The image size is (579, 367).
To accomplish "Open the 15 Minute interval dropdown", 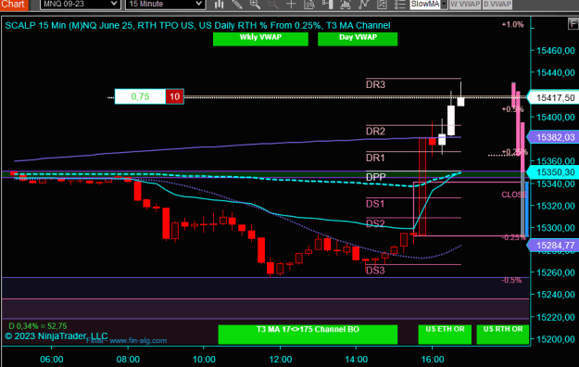I will [x=165, y=4].
